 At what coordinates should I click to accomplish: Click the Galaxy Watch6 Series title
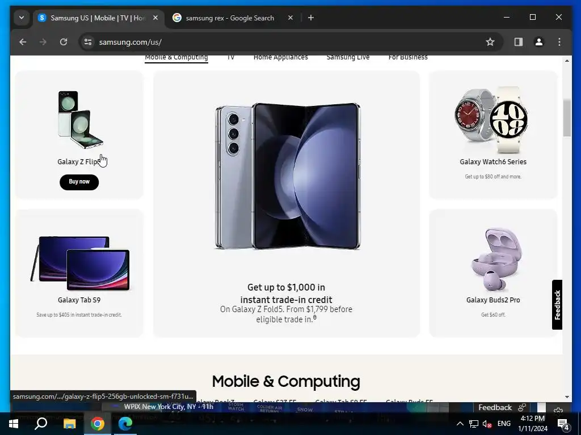(493, 161)
